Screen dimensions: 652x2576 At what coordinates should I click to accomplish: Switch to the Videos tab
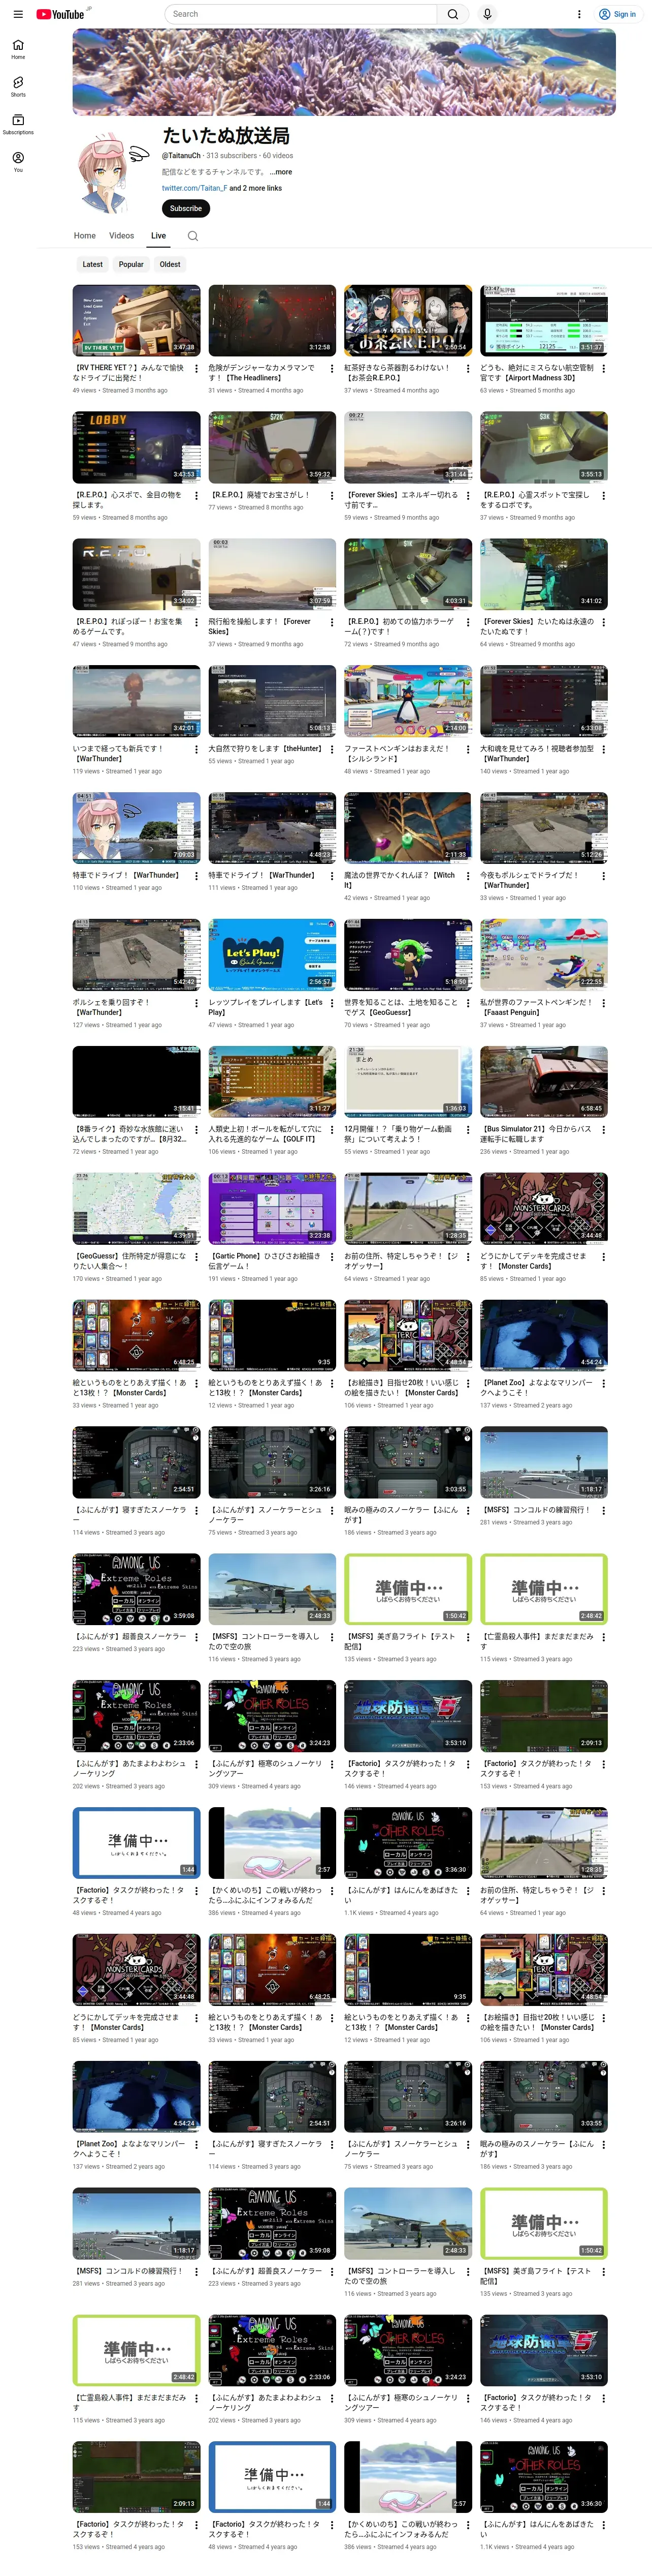click(x=122, y=236)
